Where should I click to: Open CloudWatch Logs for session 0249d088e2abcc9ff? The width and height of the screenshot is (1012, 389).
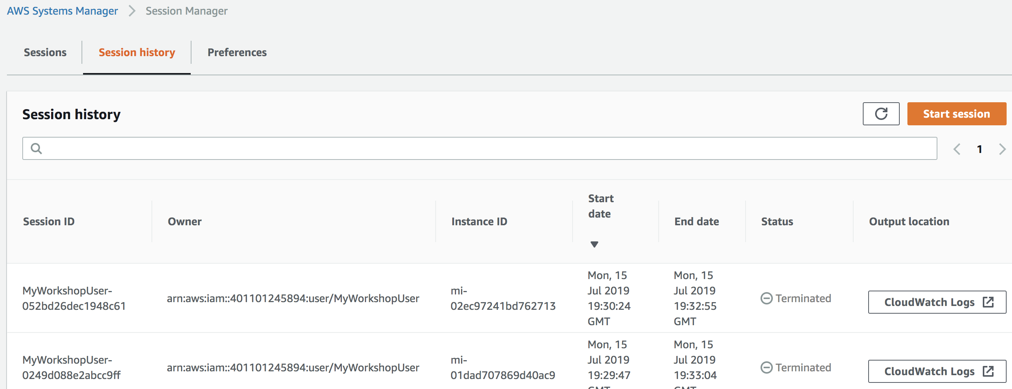(x=937, y=371)
